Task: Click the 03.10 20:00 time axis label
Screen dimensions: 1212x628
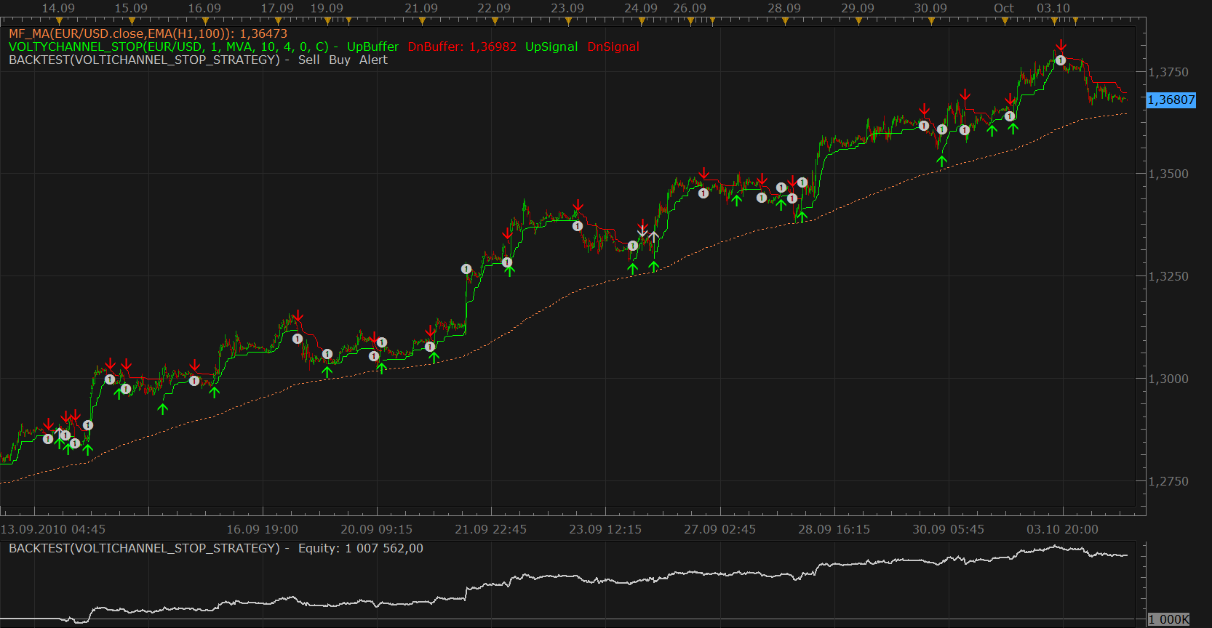Action: (1062, 529)
